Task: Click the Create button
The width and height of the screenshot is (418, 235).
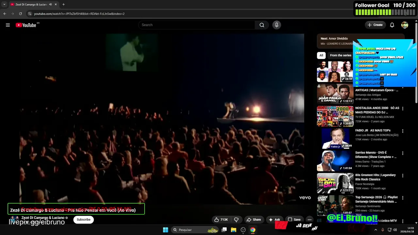Action: tap(375, 25)
